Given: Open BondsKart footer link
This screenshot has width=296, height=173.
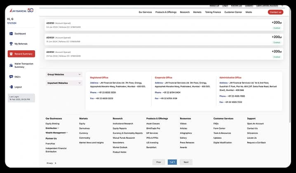Looking at the screenshot, I should pos(151,147).
